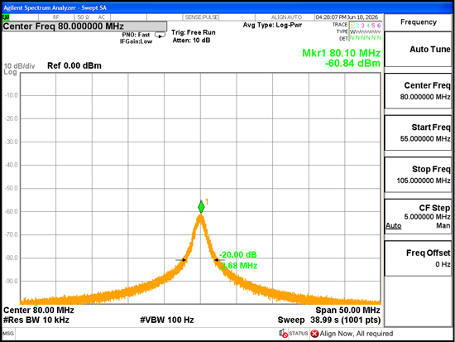Screen dimensions: 455x342
Task: Click the Ref 0.00 dBm label
Action: (x=74, y=65)
